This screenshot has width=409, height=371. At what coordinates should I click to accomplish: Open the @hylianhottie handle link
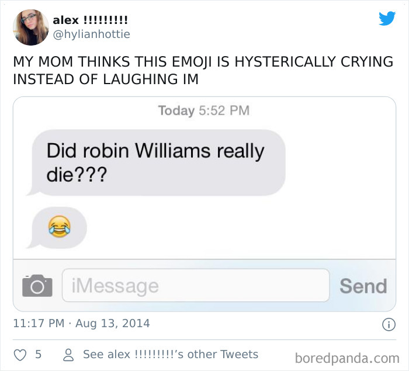pyautogui.click(x=91, y=34)
